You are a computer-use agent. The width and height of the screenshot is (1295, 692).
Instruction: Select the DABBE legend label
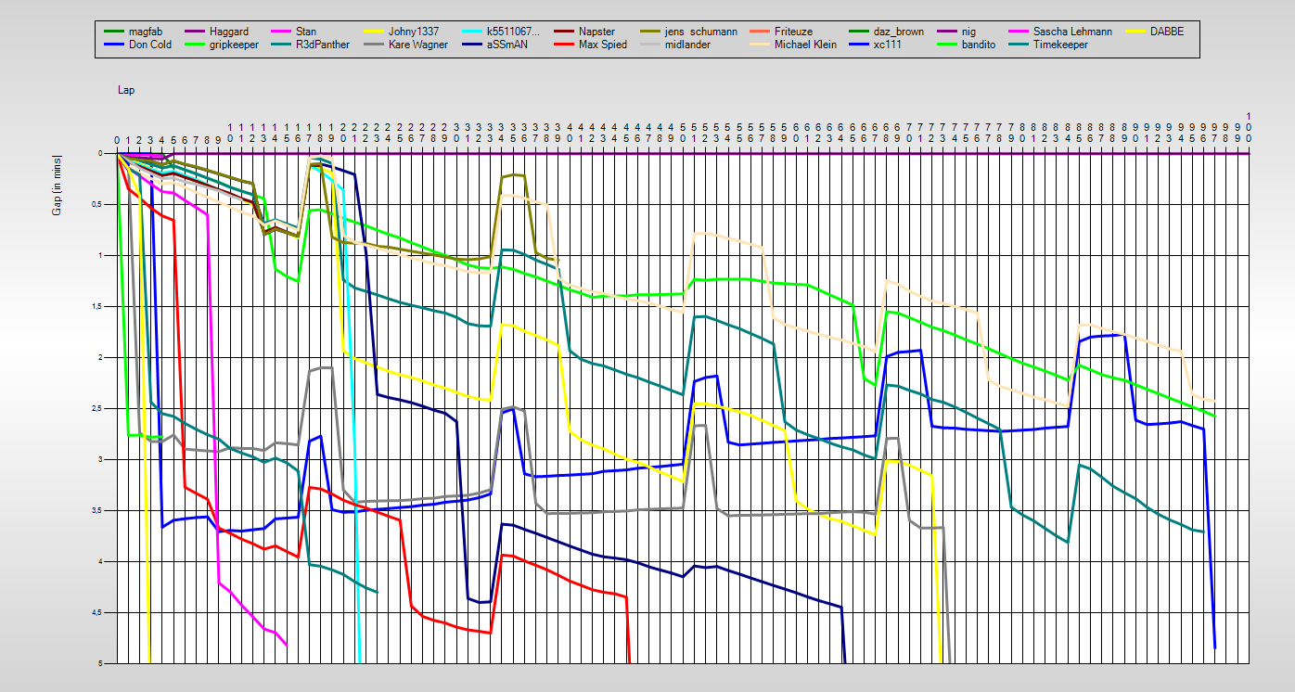1166,32
